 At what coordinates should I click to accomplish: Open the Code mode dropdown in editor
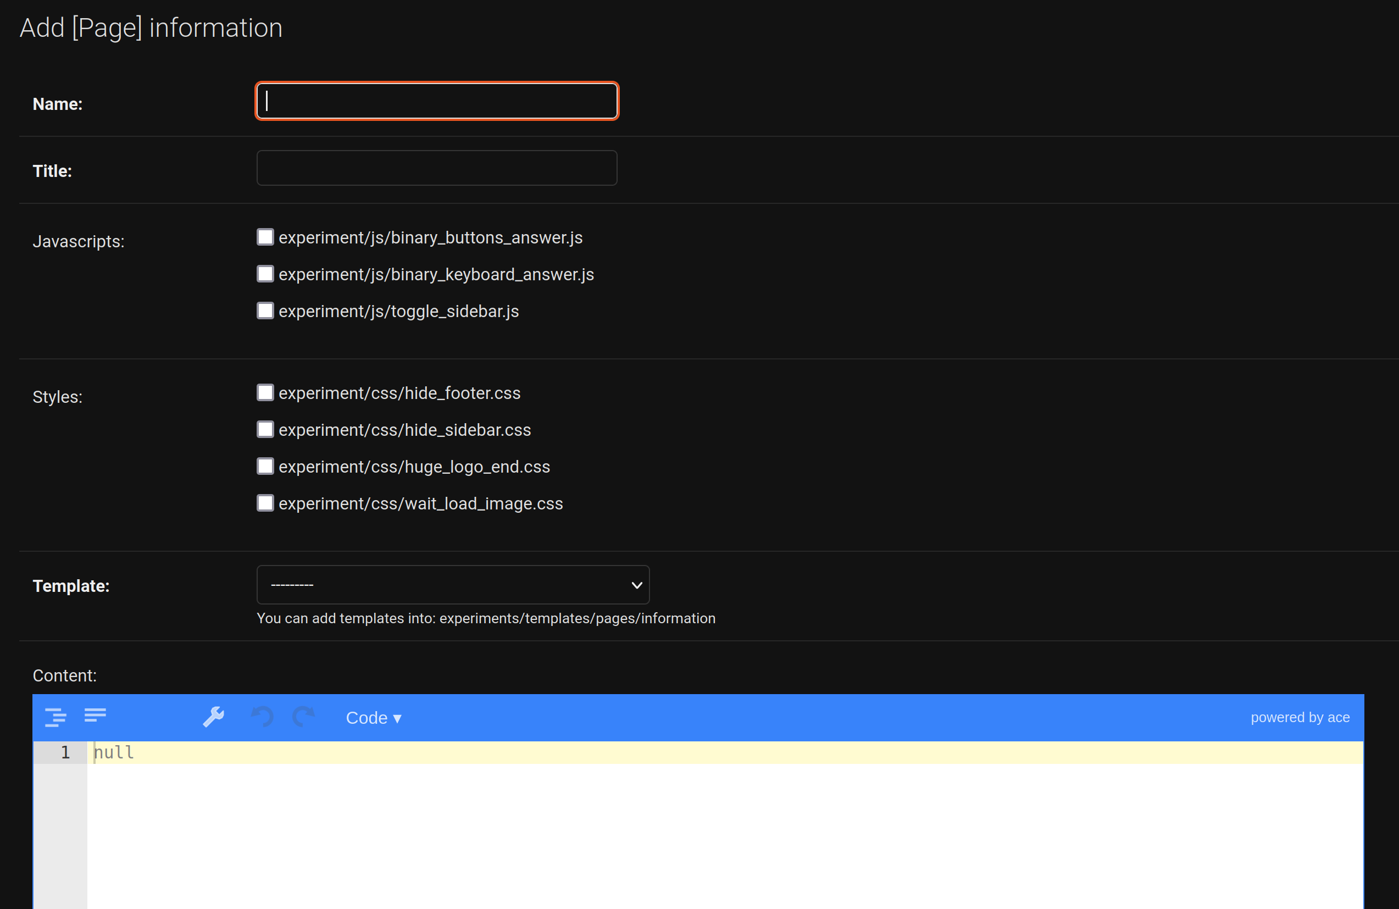coord(373,718)
